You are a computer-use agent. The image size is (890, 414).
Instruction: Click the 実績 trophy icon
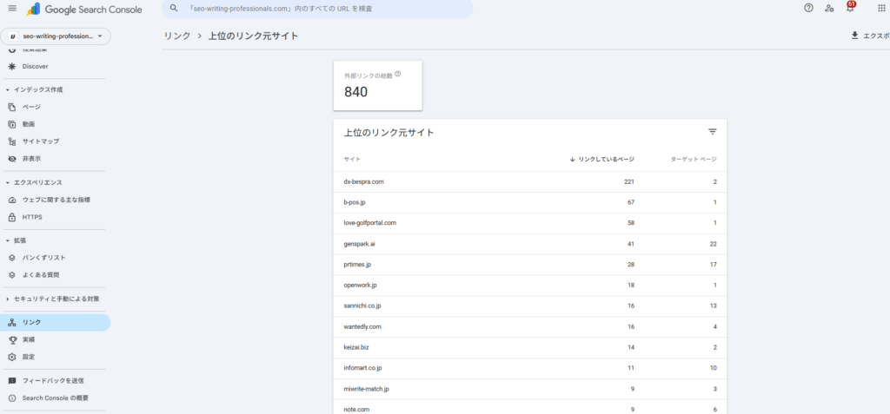(12, 339)
